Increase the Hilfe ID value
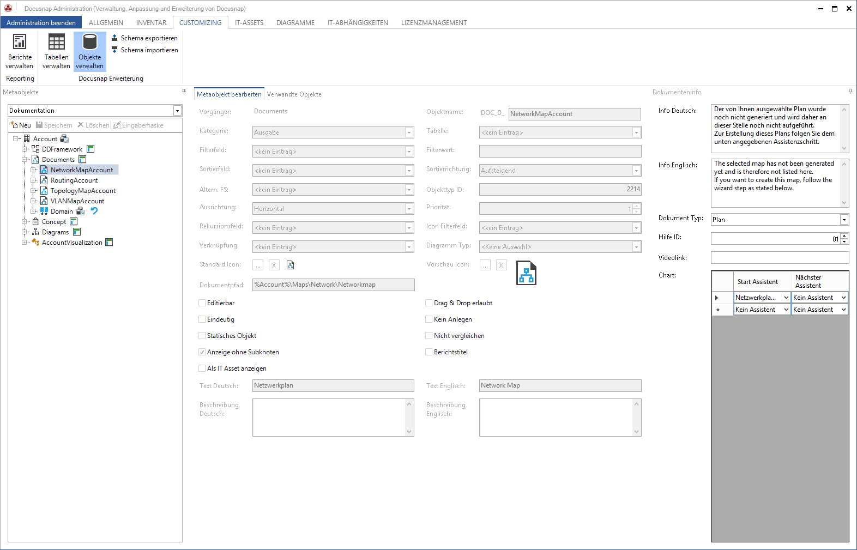This screenshot has width=857, height=550. point(844,236)
